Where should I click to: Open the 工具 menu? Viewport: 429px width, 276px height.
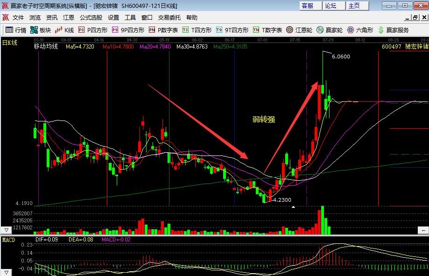coord(130,18)
